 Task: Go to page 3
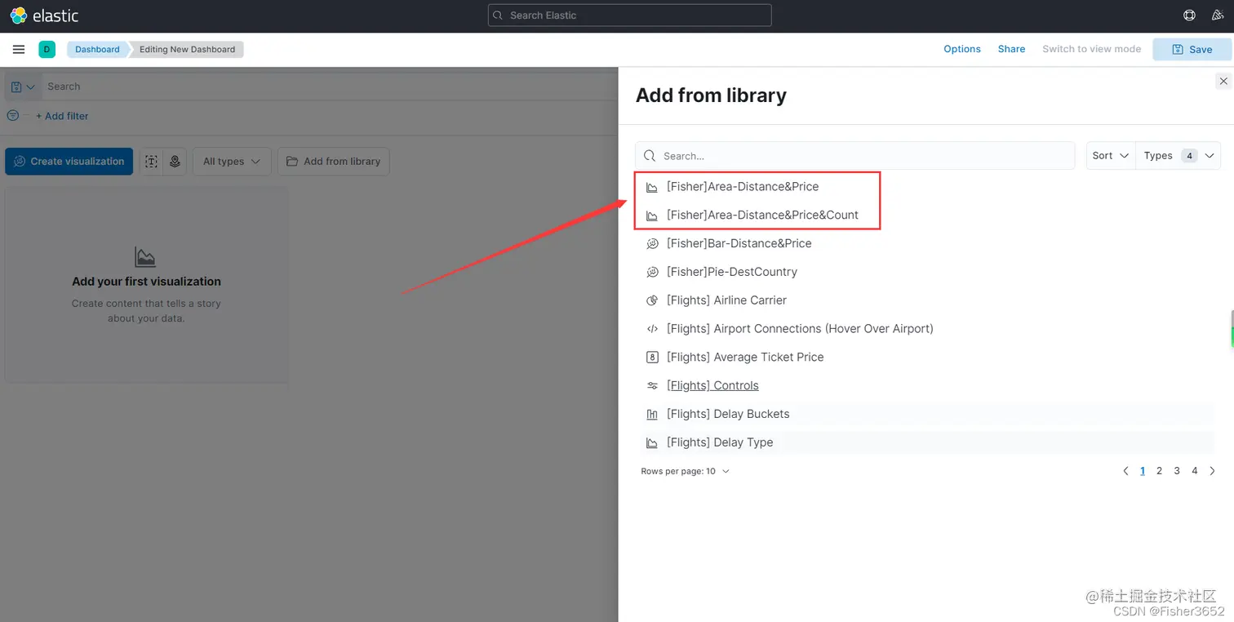click(1177, 471)
